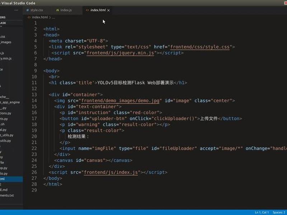Image resolution: width=287 pixels, height=215 pixels.
Task: Open the file ending in e_utils.py
Action: 6,135
